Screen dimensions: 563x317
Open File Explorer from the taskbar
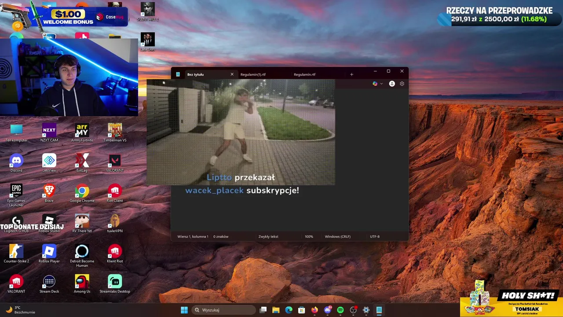(x=276, y=310)
